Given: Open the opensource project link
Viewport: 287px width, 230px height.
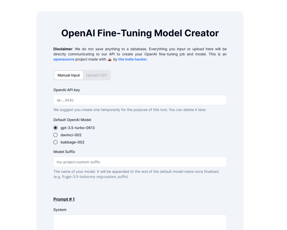Looking at the screenshot, I should [64, 59].
